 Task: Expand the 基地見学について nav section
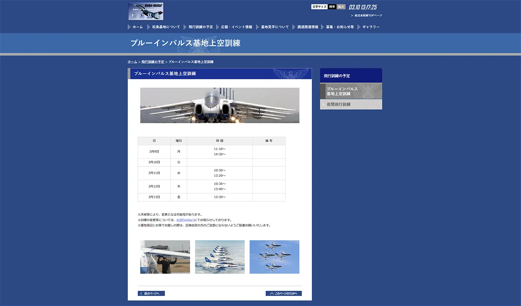[275, 26]
